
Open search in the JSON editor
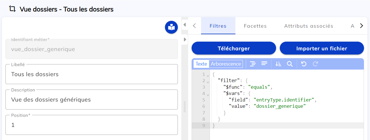pos(290,64)
